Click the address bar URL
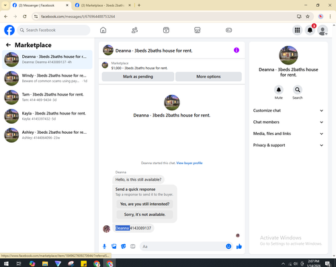This screenshot has height=267, width=336. (x=78, y=17)
